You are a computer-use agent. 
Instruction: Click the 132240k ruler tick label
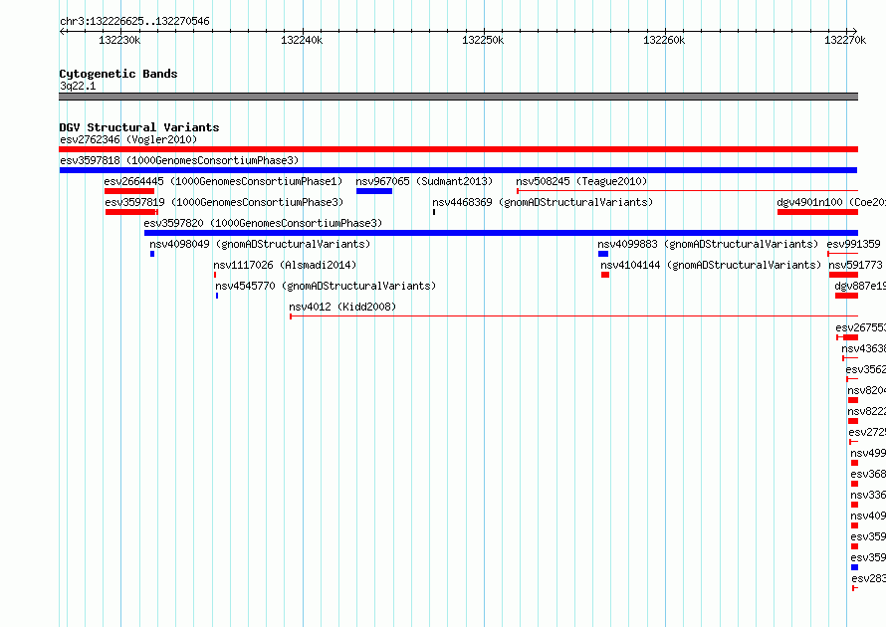click(302, 40)
